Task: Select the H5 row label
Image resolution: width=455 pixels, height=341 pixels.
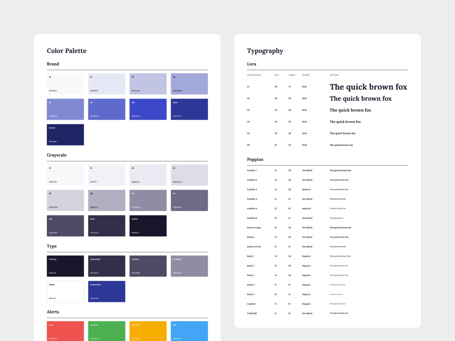Action: pos(248,133)
